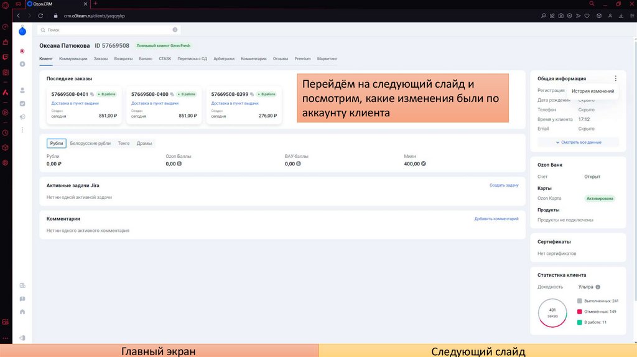The height and width of the screenshot is (357, 637).
Task: Open the Клиент tab
Action: pyautogui.click(x=46, y=58)
